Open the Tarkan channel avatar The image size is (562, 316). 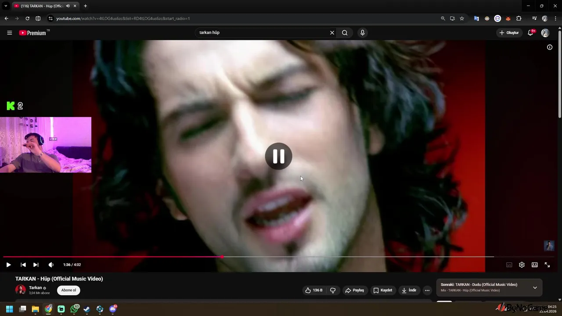point(21,290)
